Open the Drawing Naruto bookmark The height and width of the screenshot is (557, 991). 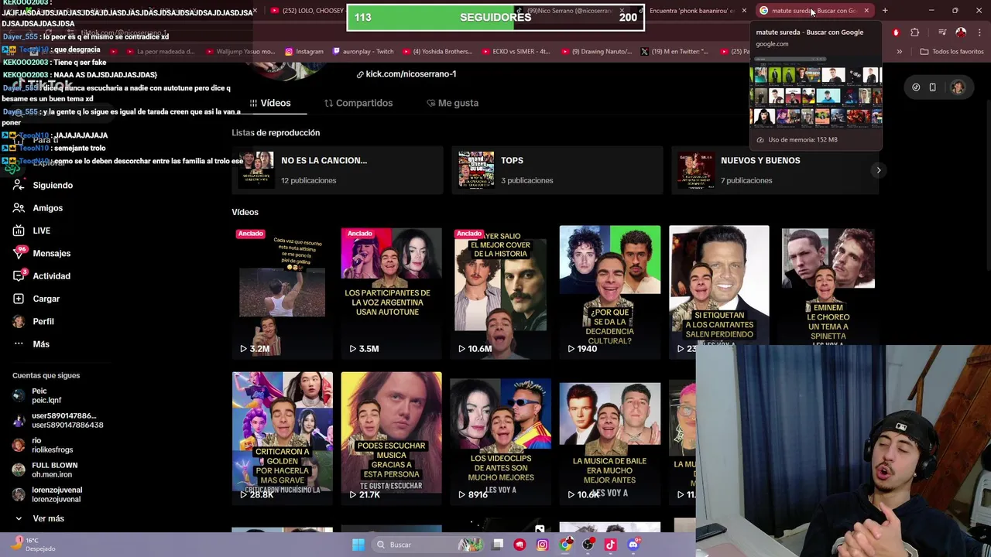pos(597,52)
